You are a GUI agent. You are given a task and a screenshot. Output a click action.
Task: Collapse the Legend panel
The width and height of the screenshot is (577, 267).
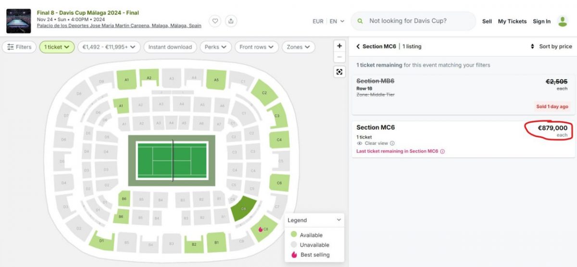click(339, 220)
